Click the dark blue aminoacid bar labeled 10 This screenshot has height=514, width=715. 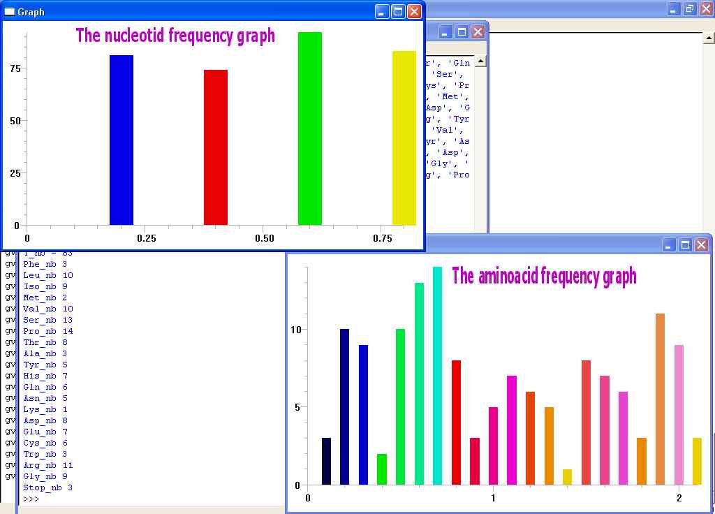344,405
